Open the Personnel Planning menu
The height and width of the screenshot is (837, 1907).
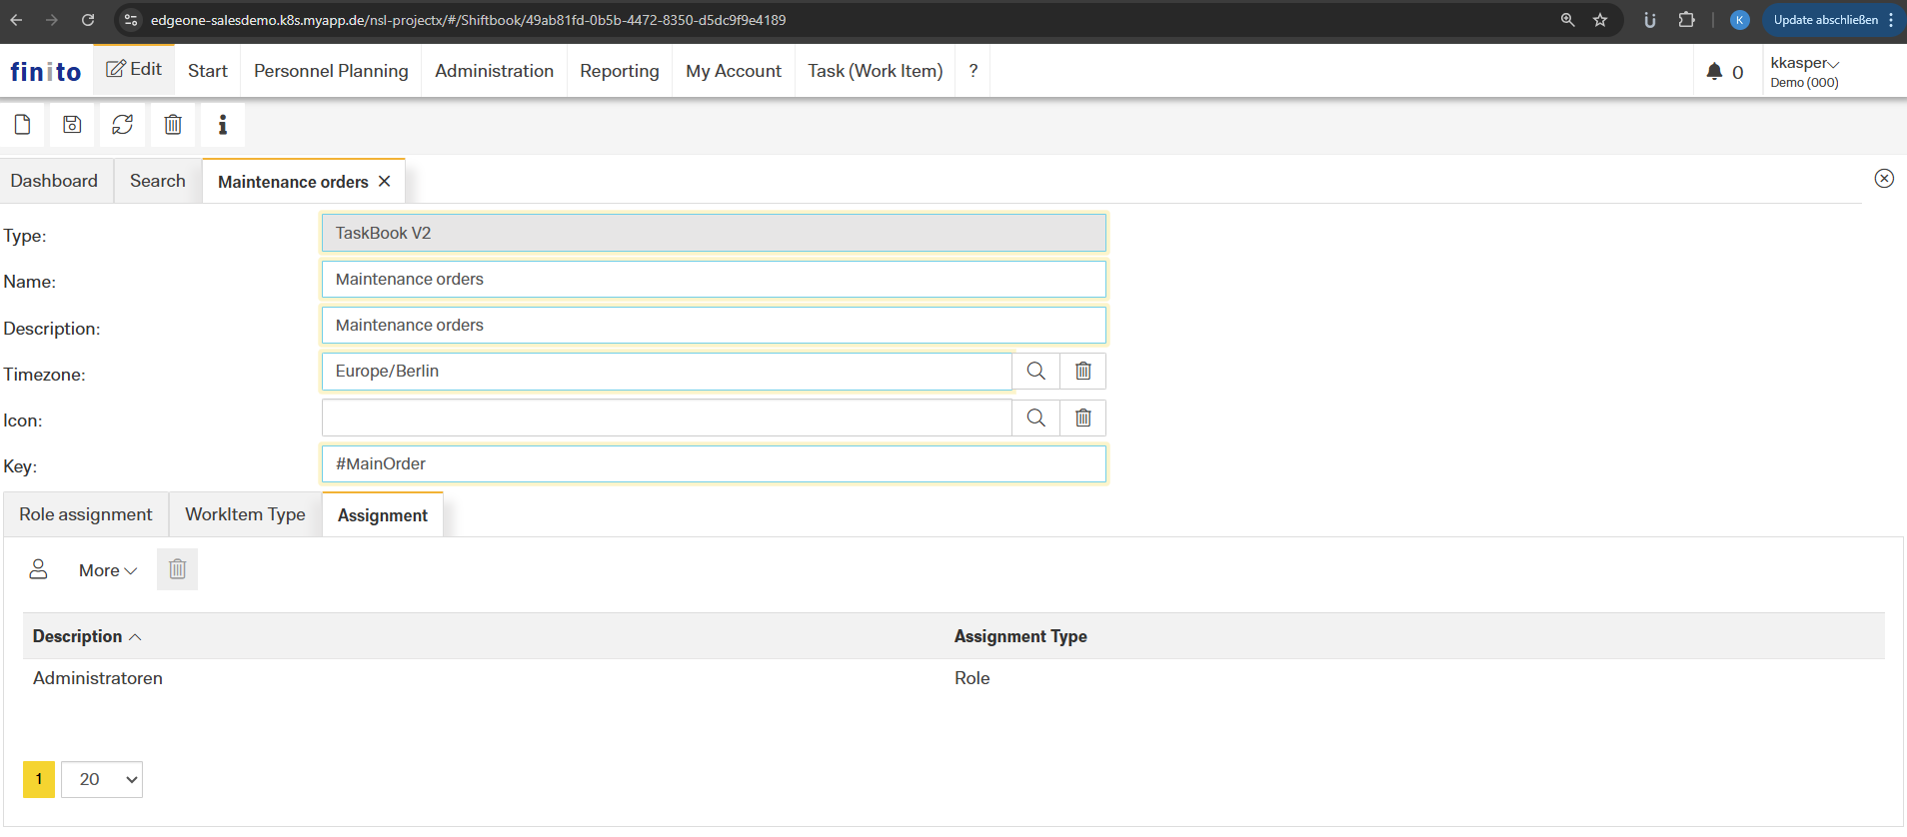click(x=331, y=71)
